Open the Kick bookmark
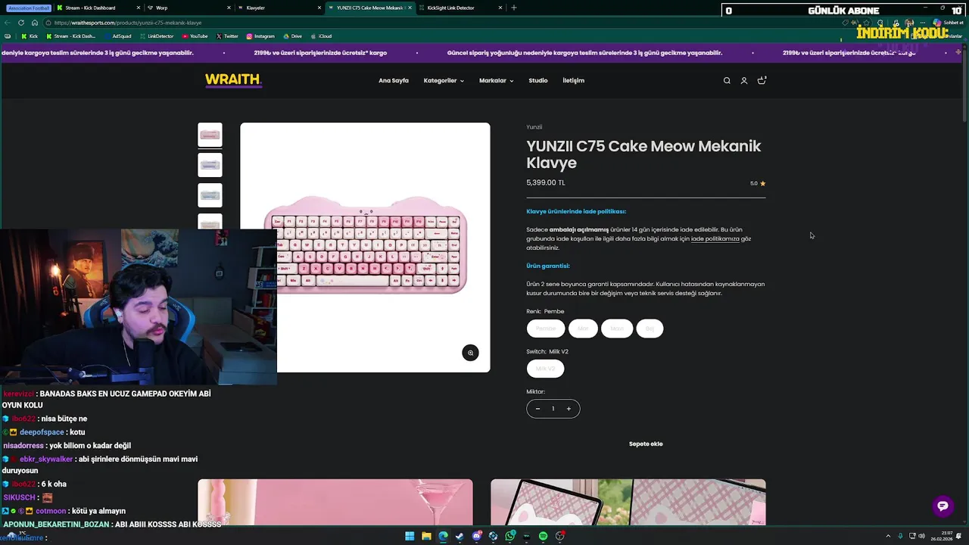Screen dimensions: 969x545 [x=30, y=36]
